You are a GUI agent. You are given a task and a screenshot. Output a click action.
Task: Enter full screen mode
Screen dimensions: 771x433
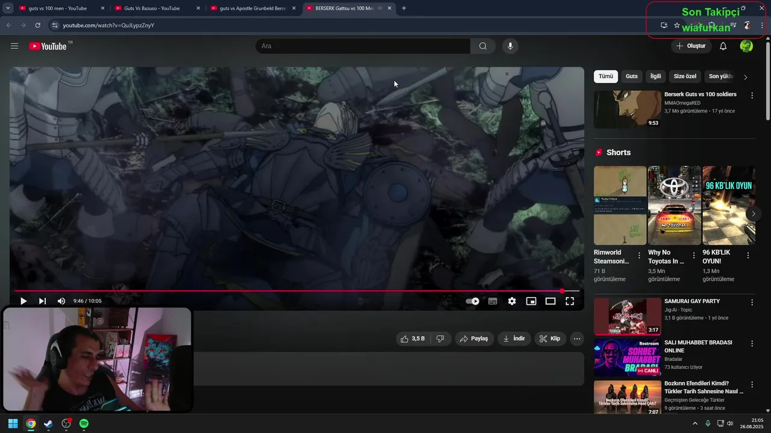coord(570,301)
